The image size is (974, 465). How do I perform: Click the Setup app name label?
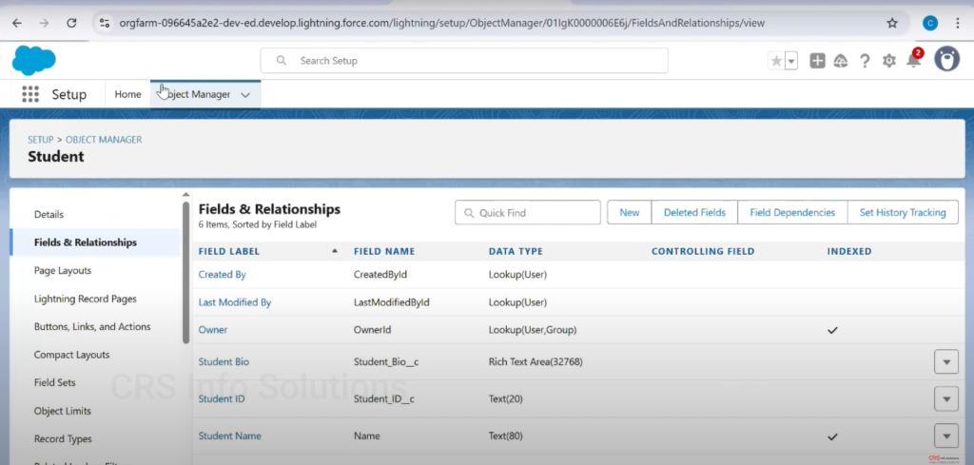click(x=68, y=94)
